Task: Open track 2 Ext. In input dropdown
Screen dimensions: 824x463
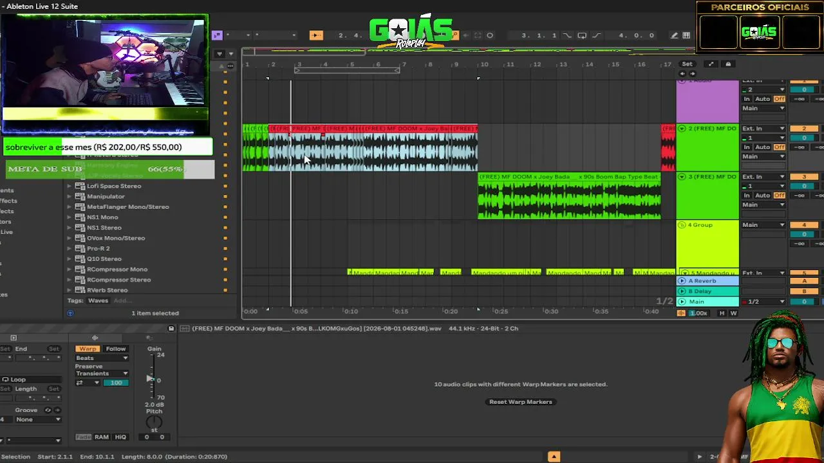Action: pyautogui.click(x=763, y=129)
